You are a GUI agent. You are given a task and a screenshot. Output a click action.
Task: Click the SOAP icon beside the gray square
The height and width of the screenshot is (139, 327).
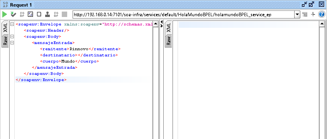[56, 14]
